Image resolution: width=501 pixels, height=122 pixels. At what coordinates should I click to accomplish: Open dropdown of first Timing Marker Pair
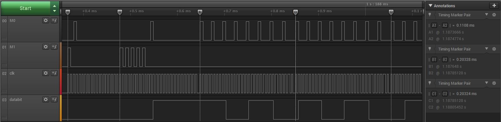(x=487, y=15)
